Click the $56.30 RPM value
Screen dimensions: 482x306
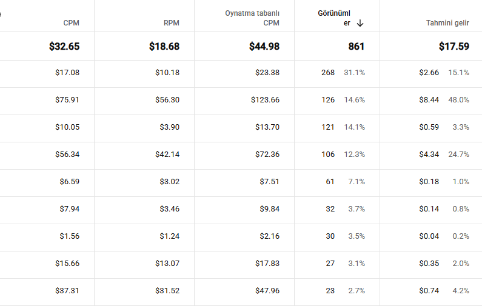pos(167,100)
